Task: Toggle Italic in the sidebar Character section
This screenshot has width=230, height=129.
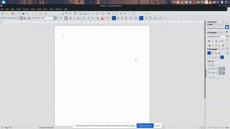Action: tap(212, 41)
